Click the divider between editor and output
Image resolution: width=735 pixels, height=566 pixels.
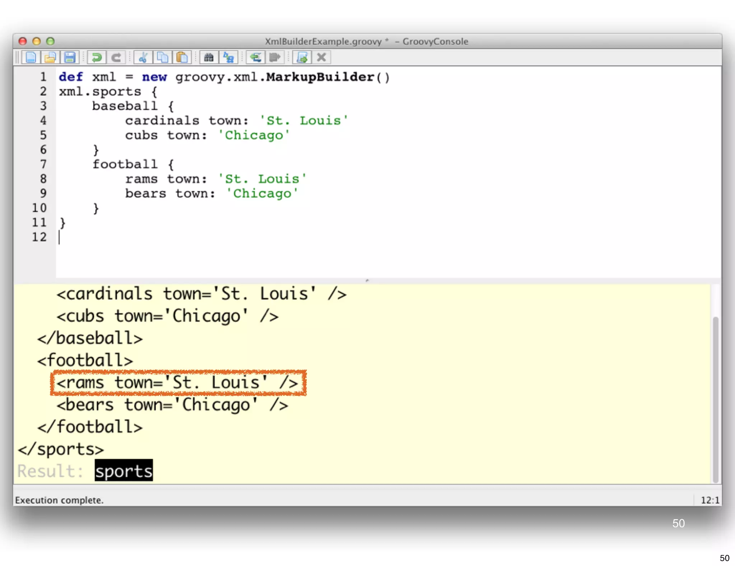(367, 280)
